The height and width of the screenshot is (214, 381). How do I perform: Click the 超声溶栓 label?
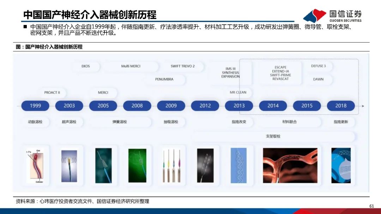coord(69,122)
